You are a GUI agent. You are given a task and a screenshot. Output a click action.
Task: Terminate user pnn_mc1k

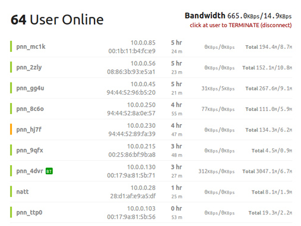tap(31, 46)
